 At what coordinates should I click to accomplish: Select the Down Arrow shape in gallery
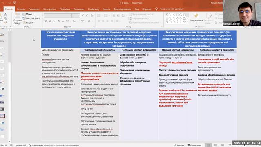click(181, 18)
